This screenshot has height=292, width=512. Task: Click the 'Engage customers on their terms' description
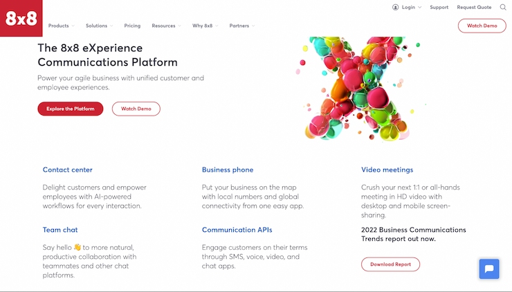click(x=255, y=257)
